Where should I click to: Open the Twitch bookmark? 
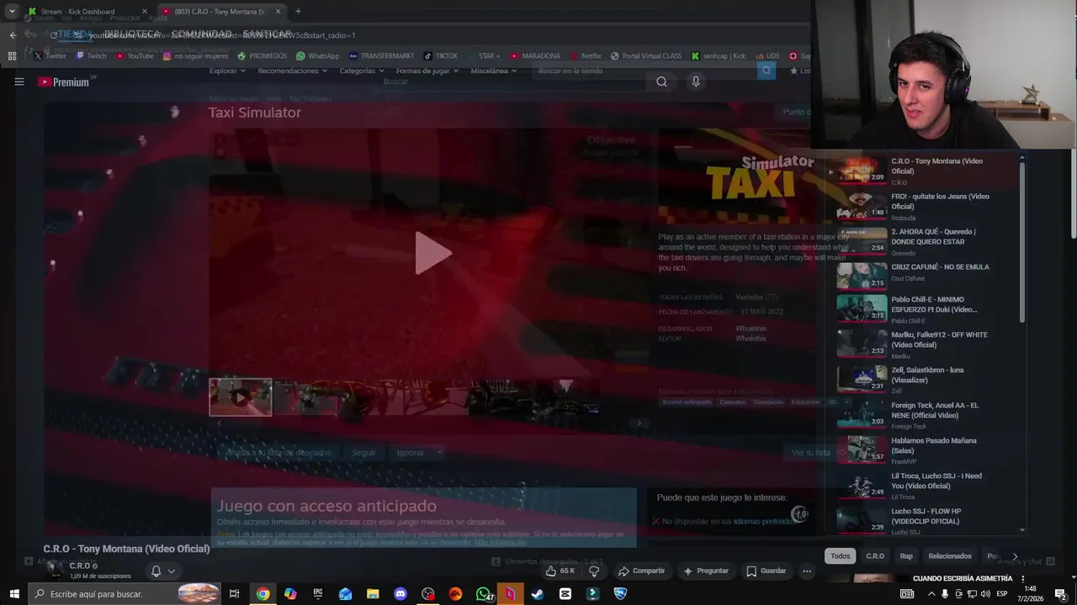click(91, 56)
